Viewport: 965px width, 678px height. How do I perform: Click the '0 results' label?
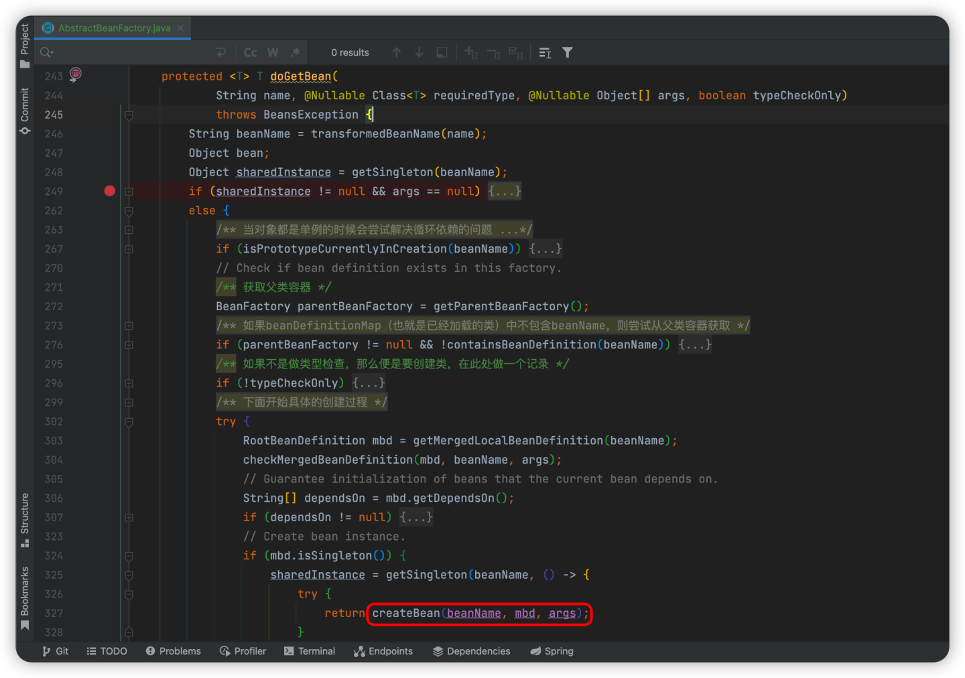(350, 52)
